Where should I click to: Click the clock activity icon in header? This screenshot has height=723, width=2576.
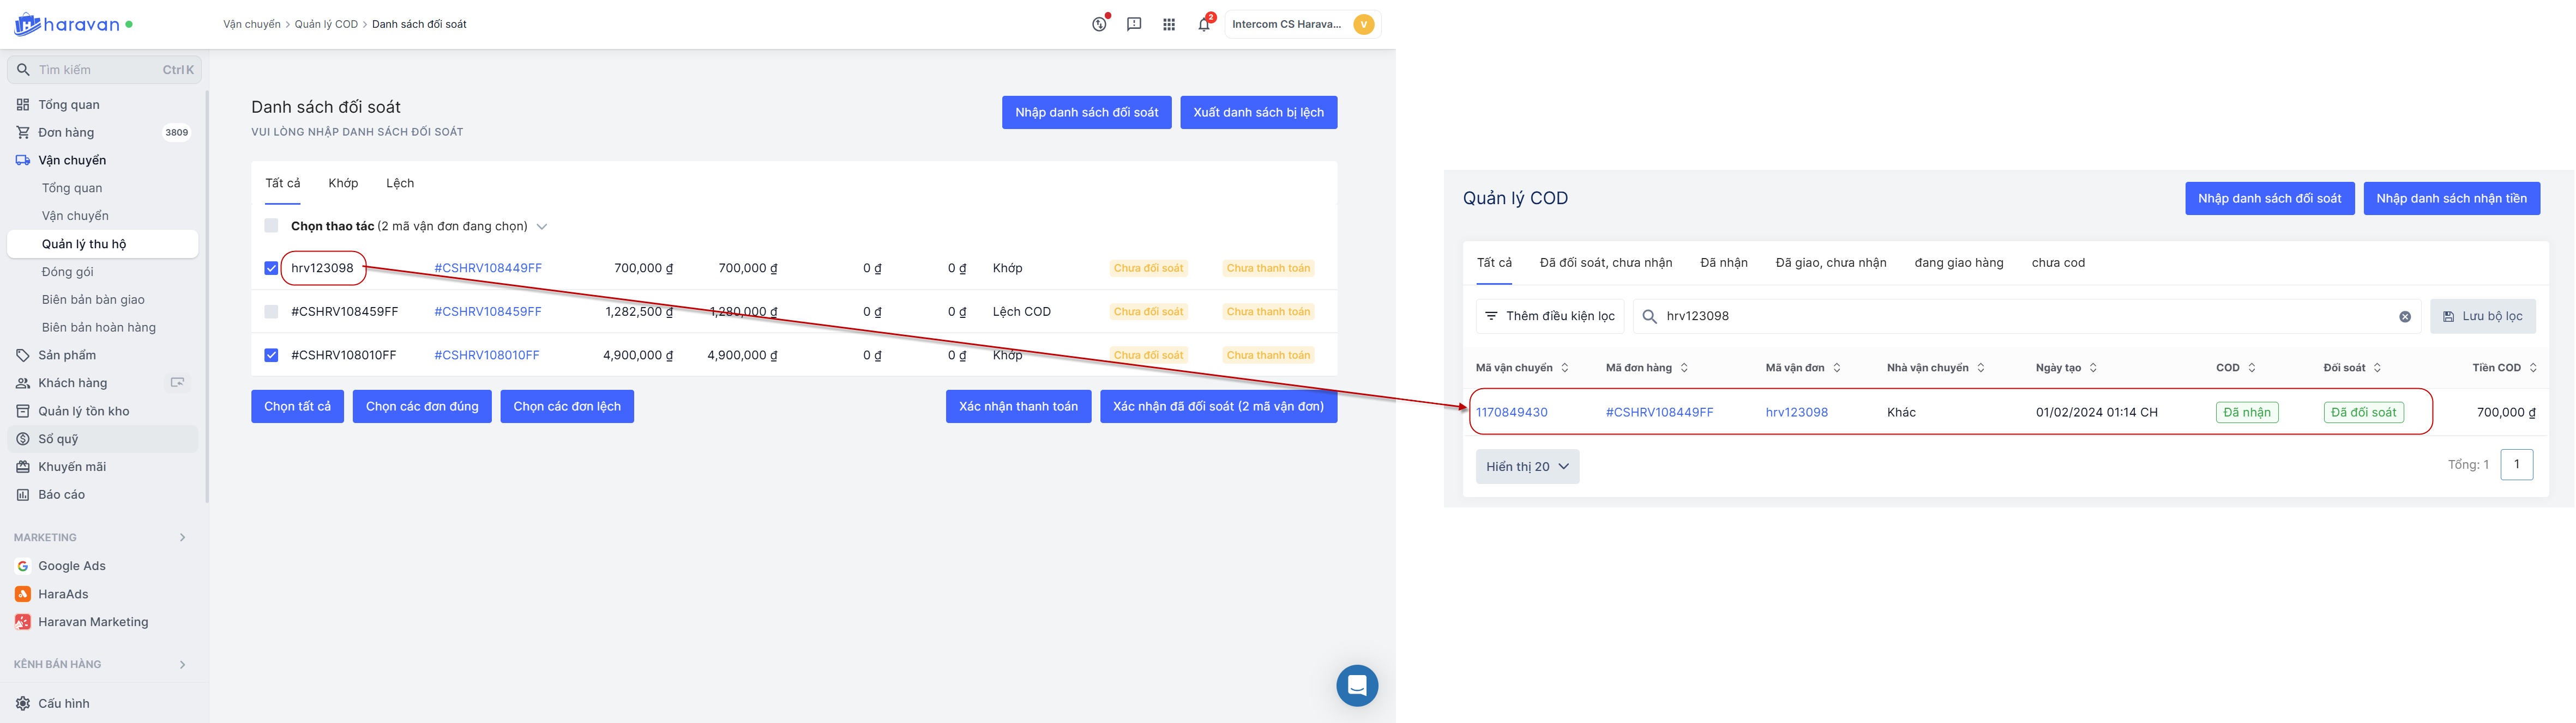click(x=1099, y=24)
